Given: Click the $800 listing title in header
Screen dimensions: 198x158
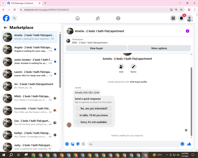Looking at the screenshot, I should (x=90, y=43).
